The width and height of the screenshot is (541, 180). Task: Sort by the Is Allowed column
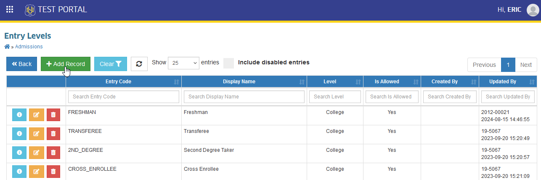click(392, 82)
